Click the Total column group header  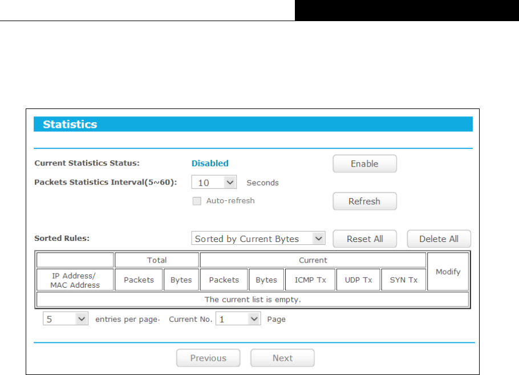click(157, 260)
